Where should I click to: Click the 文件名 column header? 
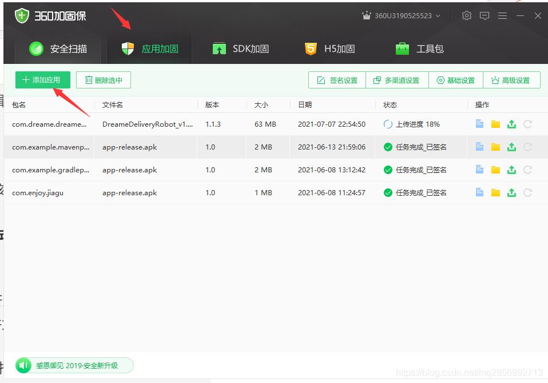point(113,104)
